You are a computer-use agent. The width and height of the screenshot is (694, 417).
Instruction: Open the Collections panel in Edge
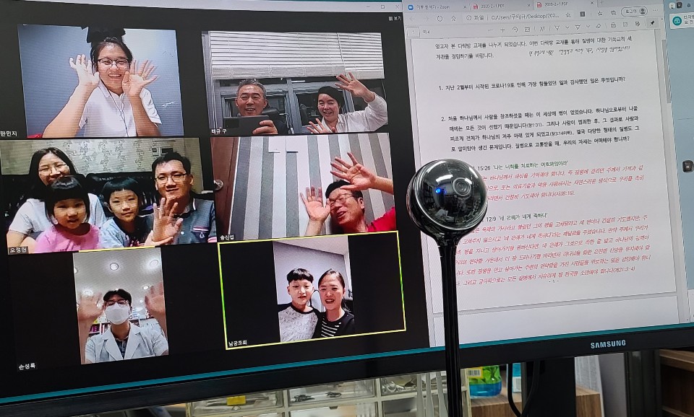coord(613,13)
